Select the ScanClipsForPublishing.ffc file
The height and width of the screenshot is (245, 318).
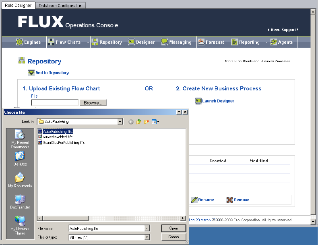62,143
